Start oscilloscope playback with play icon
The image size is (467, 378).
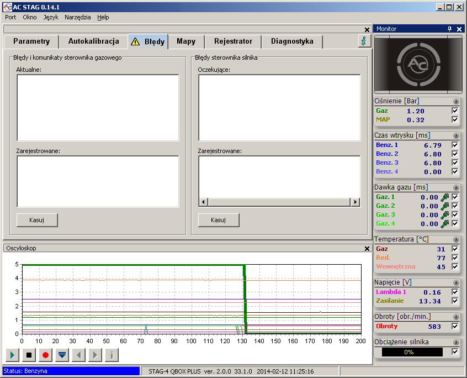13,355
